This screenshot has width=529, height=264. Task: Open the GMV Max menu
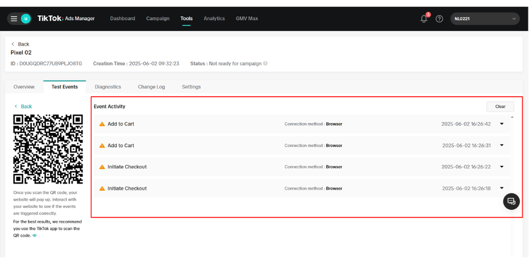tap(247, 18)
